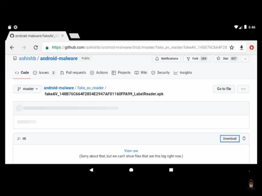Open the Pull requests tab

[x=73, y=73]
